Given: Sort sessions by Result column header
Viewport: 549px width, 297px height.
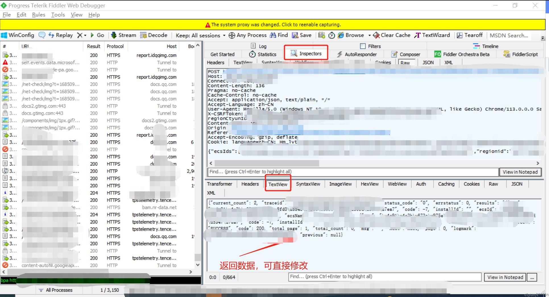Looking at the screenshot, I should click(94, 46).
